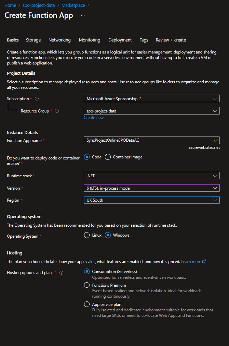Open the Subscription dropdown
Viewport: 229px width, 346px height.
215,98
